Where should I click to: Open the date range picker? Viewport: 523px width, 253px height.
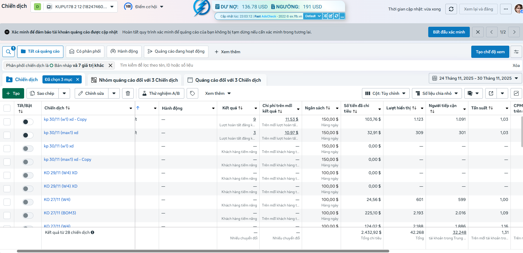[x=475, y=78]
